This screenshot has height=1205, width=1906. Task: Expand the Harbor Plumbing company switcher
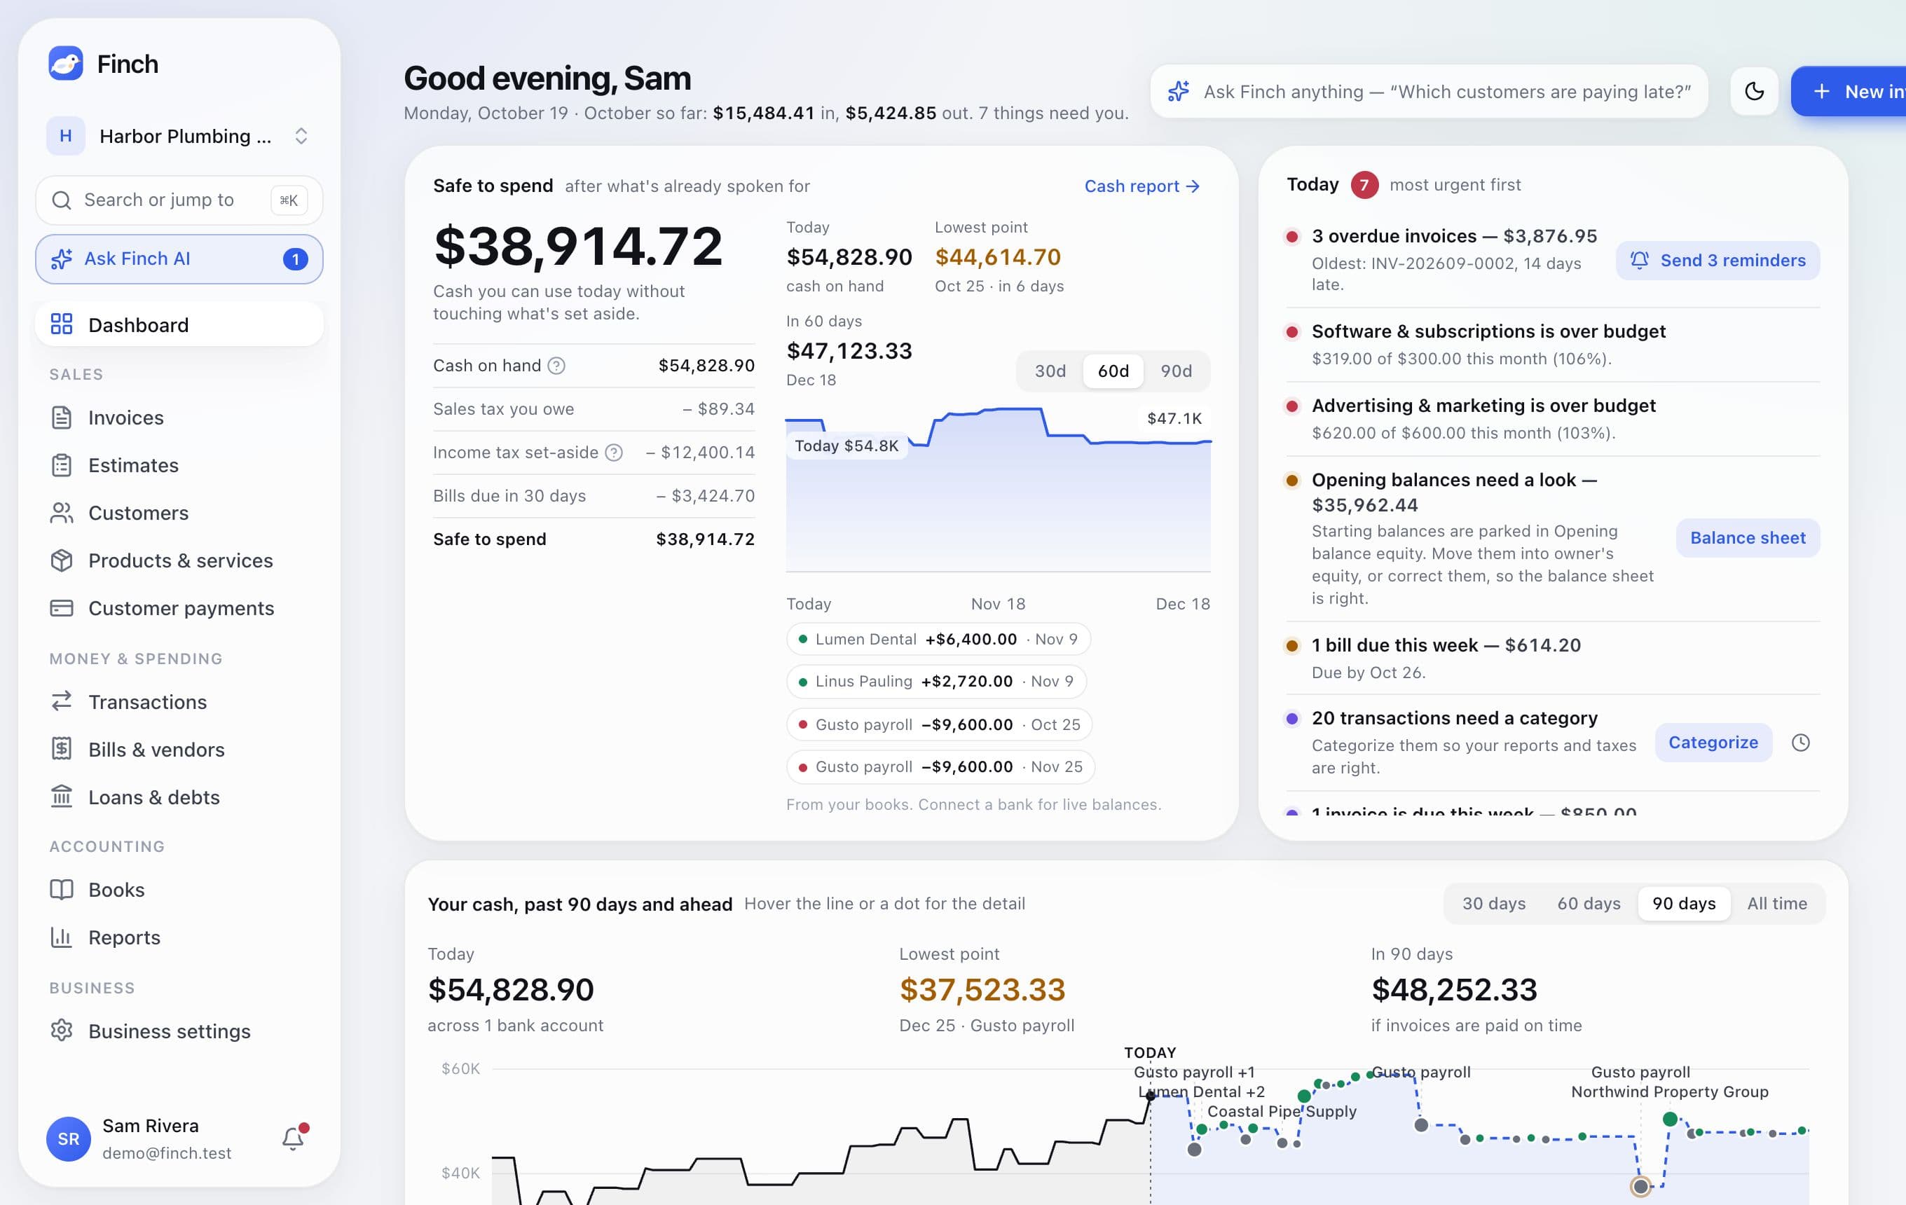click(179, 136)
